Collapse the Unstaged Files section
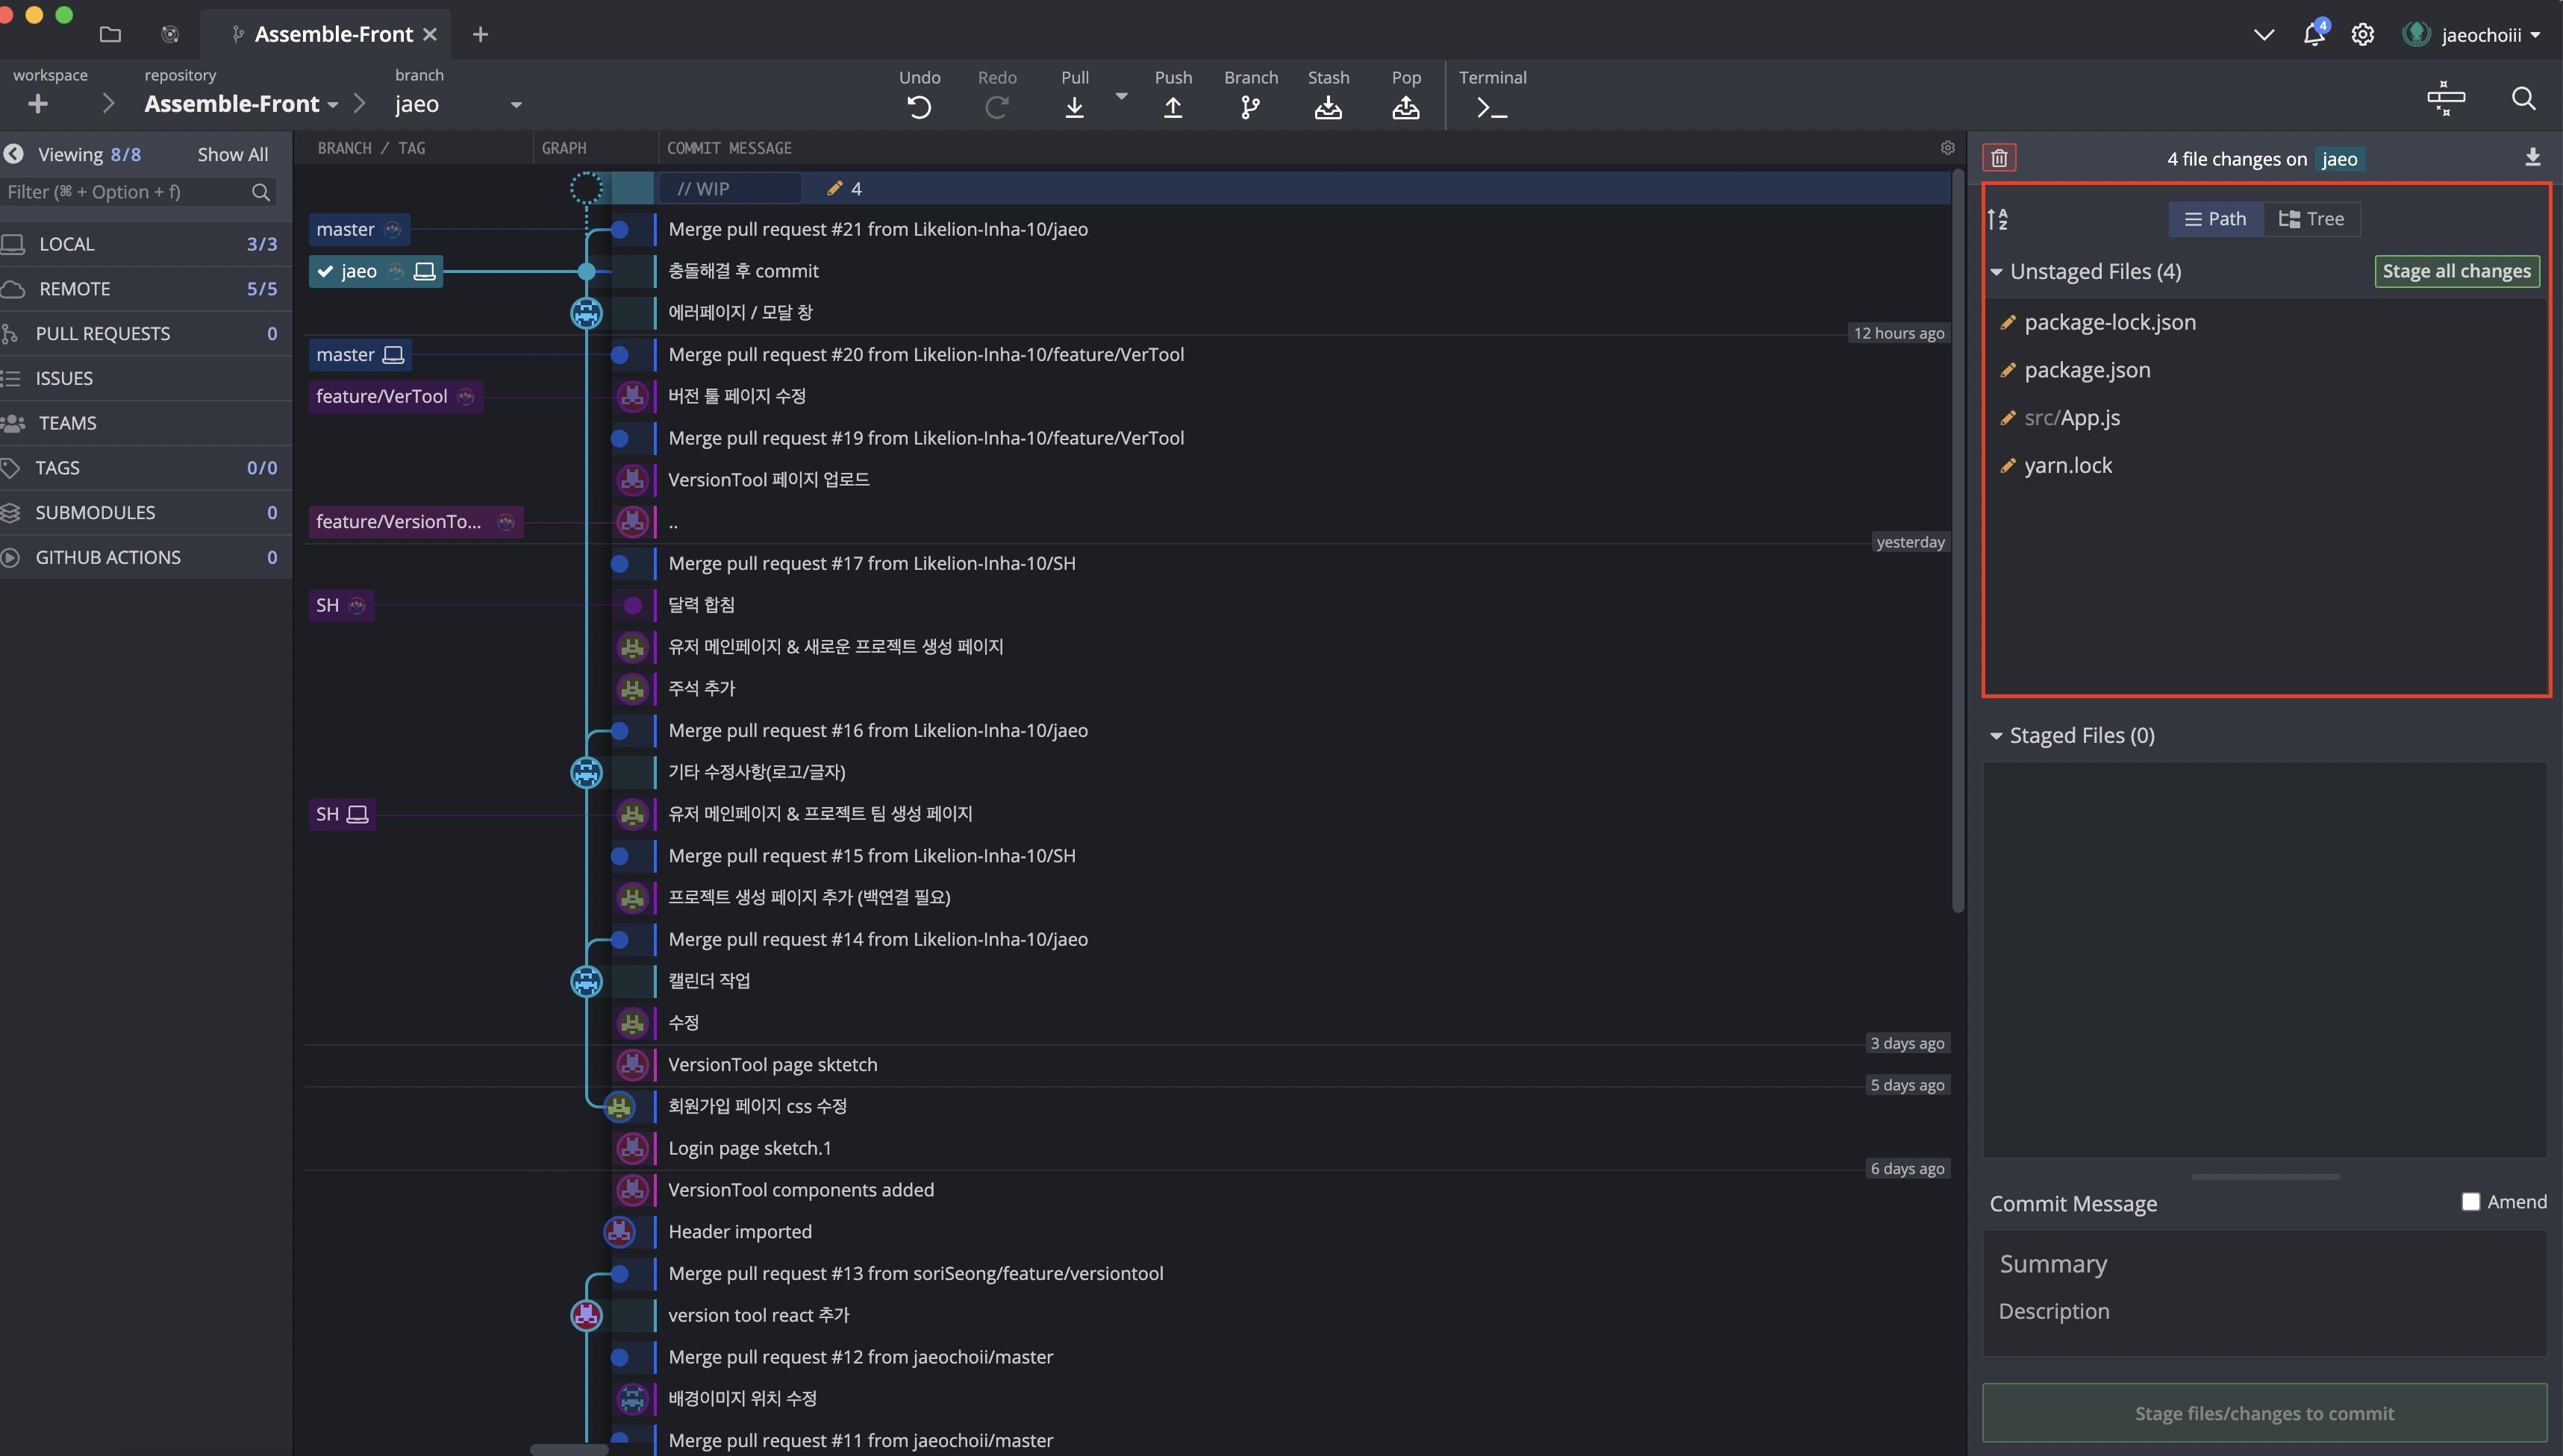Viewport: 2563px width, 1456px height. click(1995, 272)
